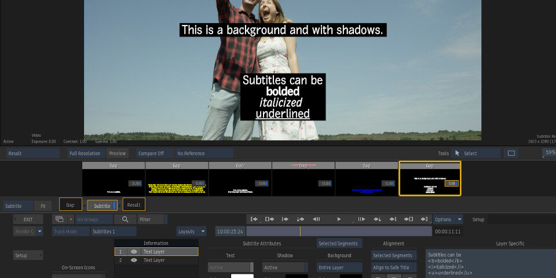Viewport: 556px width, 278px height.
Task: Step forward one frame in transport controls
Action: coord(361,220)
